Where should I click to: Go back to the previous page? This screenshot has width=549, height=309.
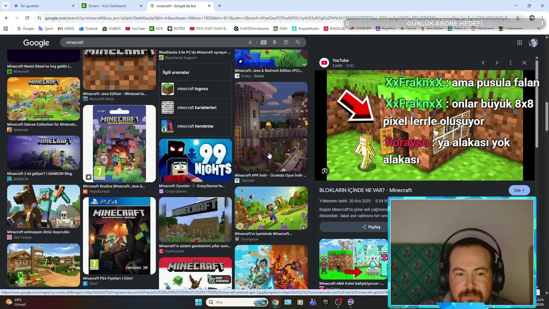click(6, 18)
